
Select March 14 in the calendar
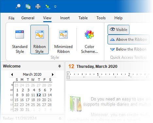(50, 95)
